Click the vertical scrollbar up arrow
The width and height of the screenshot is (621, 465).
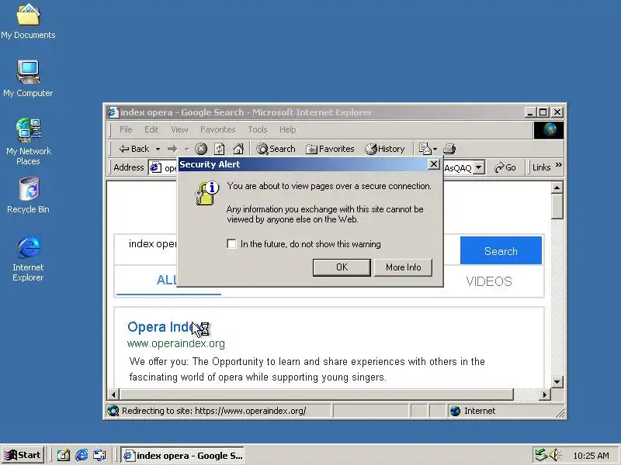557,188
